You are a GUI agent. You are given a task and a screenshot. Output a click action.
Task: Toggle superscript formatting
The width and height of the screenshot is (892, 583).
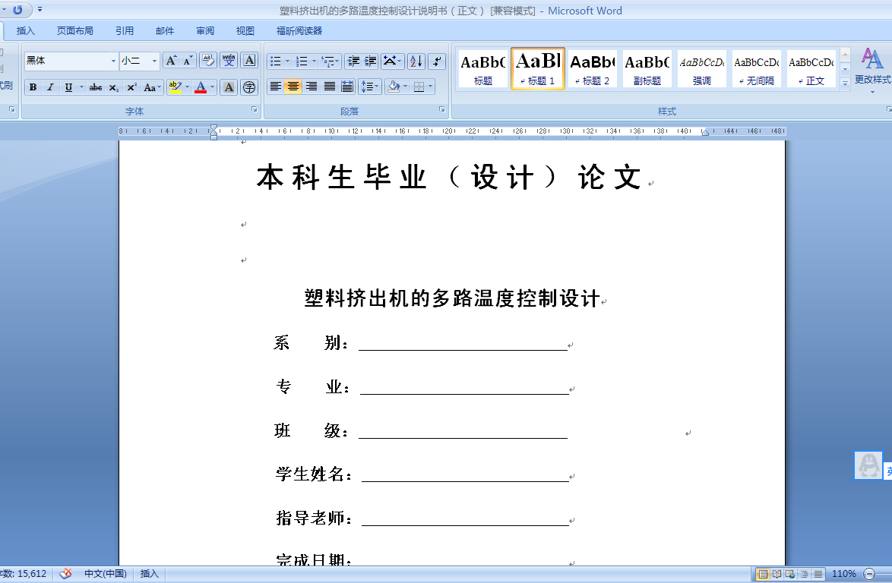[x=131, y=87]
